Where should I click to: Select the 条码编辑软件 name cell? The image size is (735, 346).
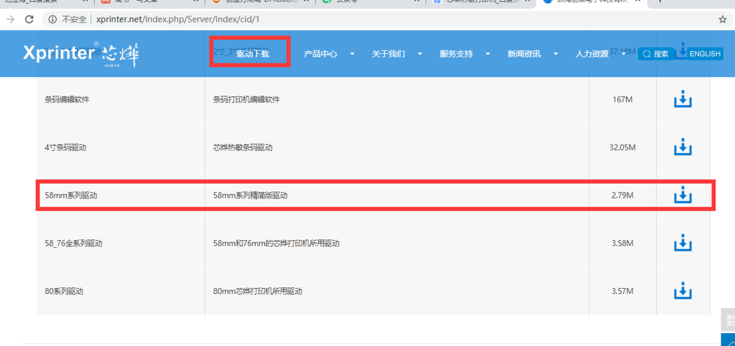(x=121, y=100)
